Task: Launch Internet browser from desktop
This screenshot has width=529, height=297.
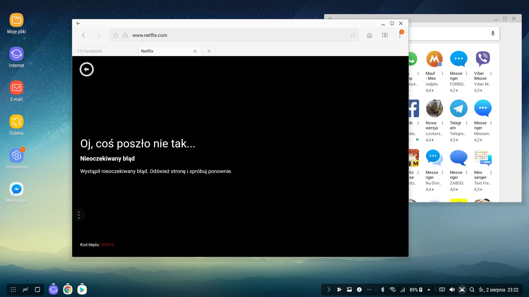Action: [x=17, y=54]
